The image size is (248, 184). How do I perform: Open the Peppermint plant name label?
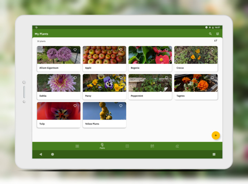(137, 96)
